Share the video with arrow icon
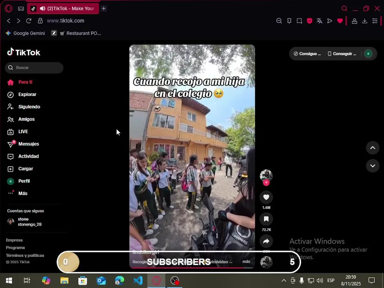The image size is (384, 288). (266, 241)
